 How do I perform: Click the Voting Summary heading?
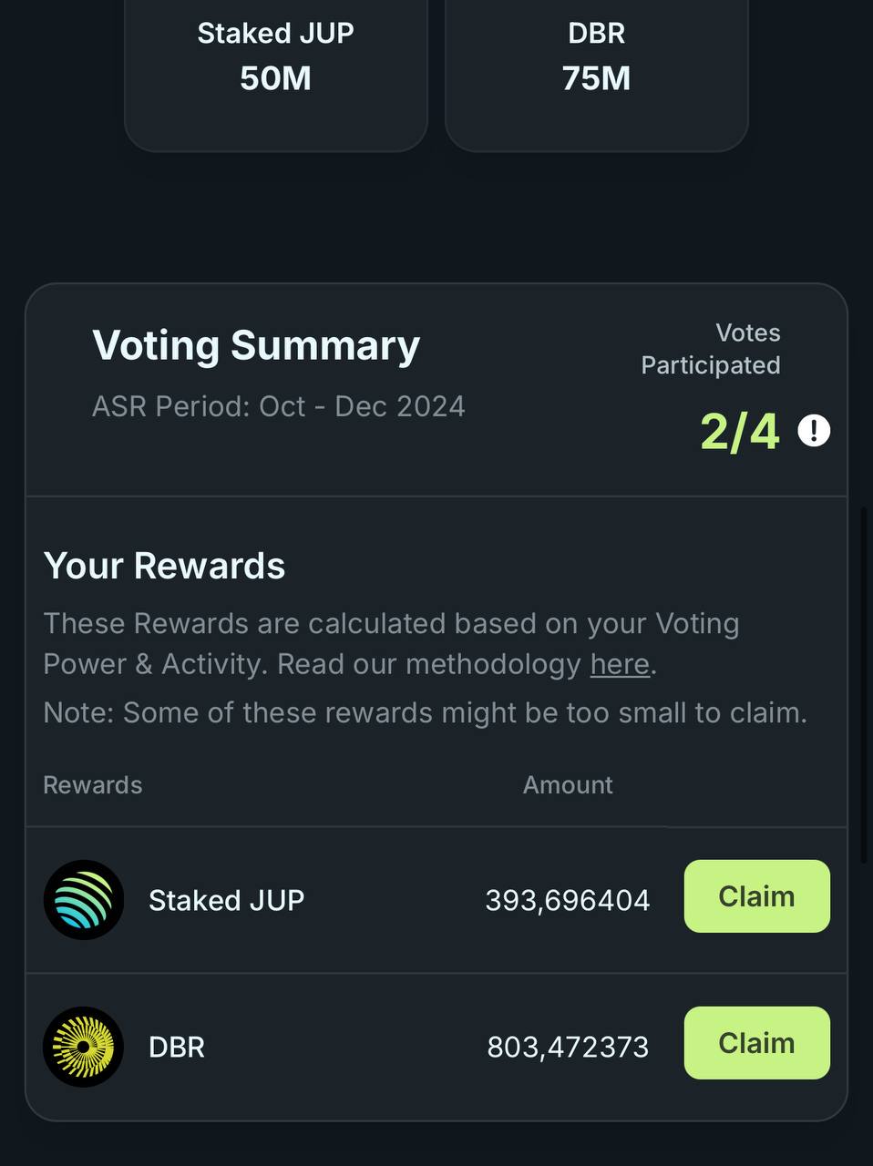(256, 346)
